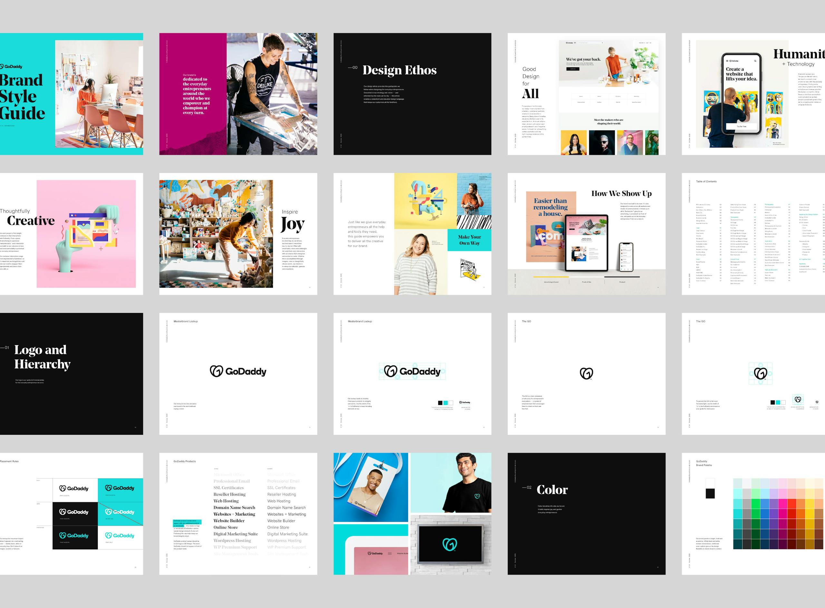The height and width of the screenshot is (608, 825).
Task: Open the Brand Style Guide cover slide
Action: (72, 94)
